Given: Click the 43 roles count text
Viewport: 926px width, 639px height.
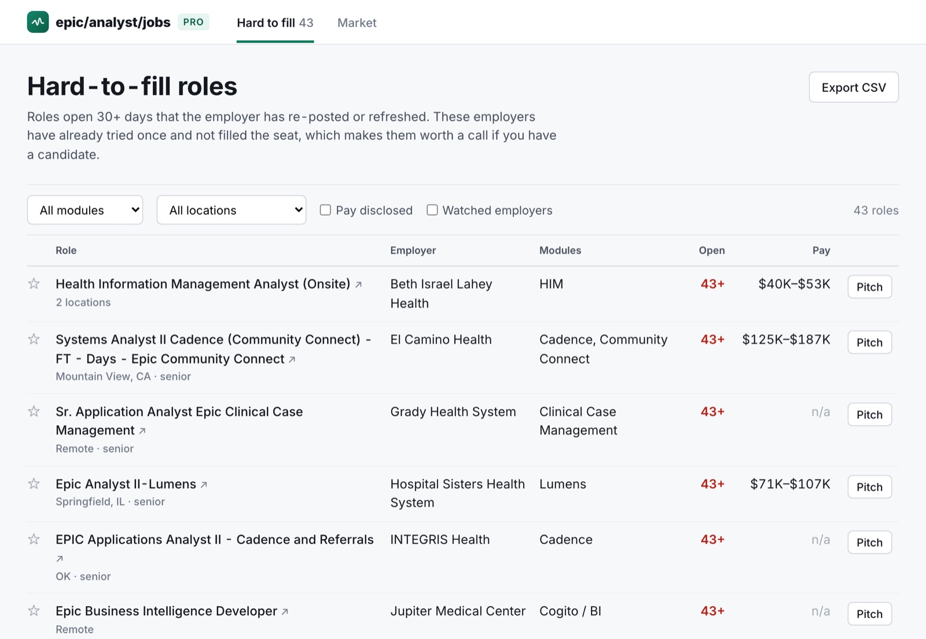Looking at the screenshot, I should (876, 210).
